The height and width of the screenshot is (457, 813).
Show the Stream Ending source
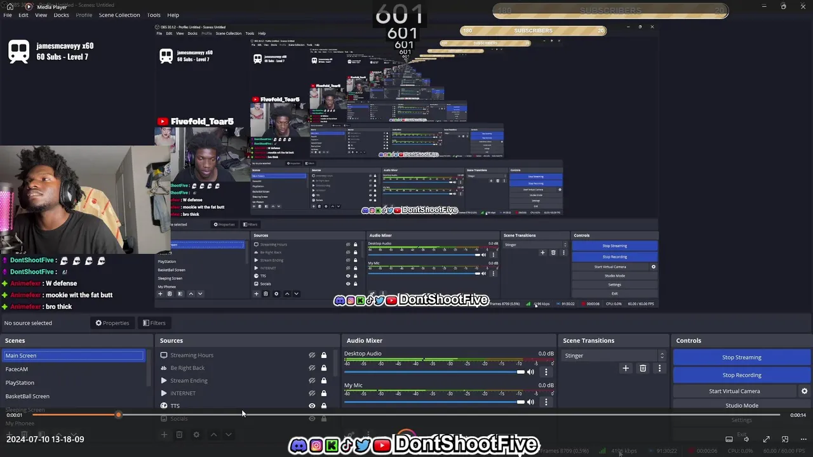pos(312,380)
